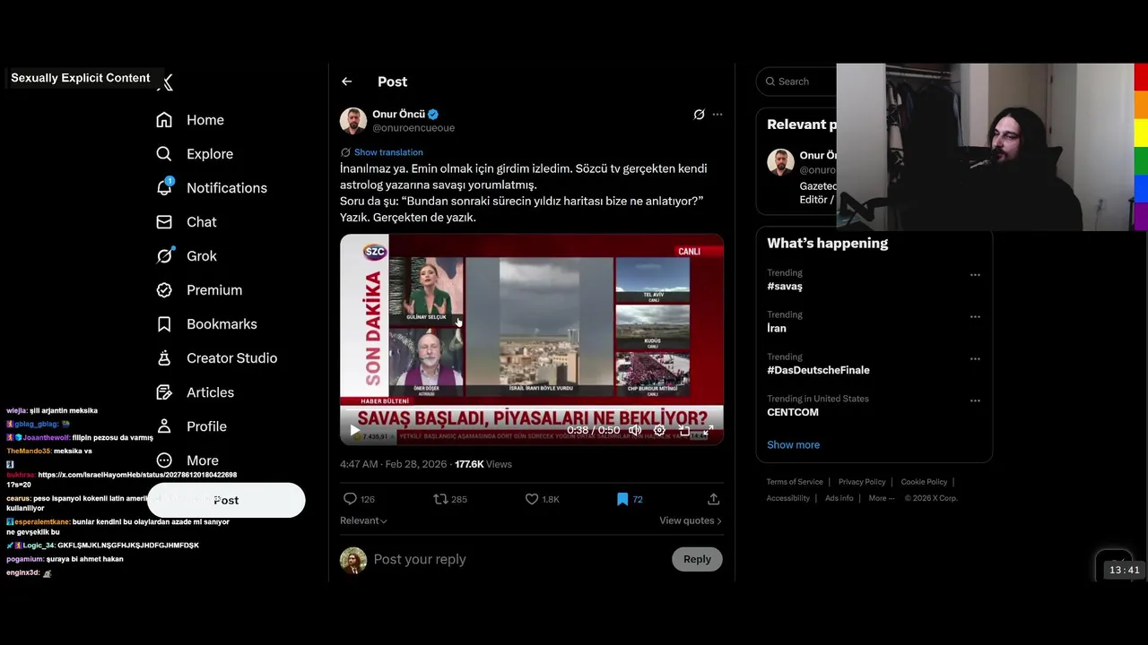Open more options for #DasDeutscheFinale trend
This screenshot has height=645, width=1148.
975,359
